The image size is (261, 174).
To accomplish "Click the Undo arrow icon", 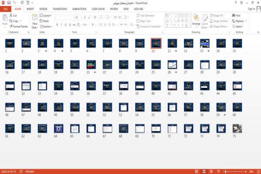I will (x=15, y=3).
